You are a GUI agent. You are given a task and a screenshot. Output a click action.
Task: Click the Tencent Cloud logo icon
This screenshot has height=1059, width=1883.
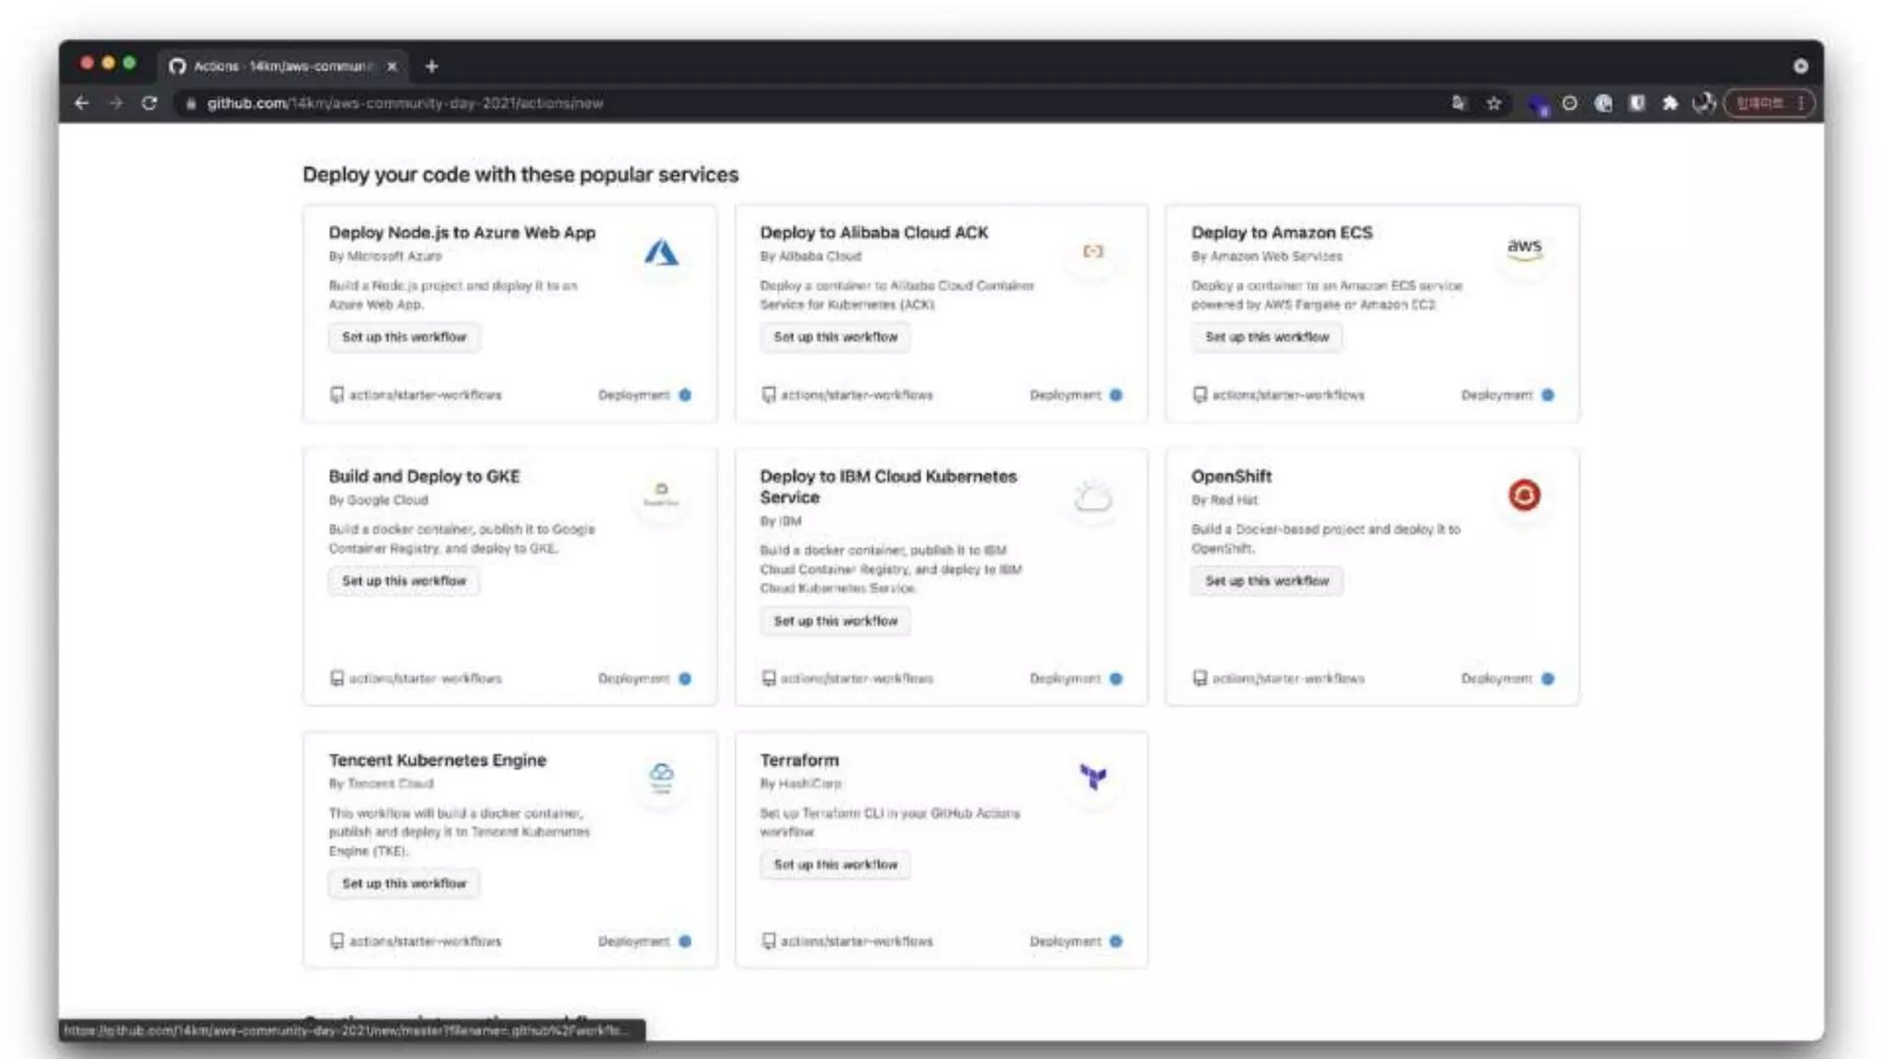(661, 776)
